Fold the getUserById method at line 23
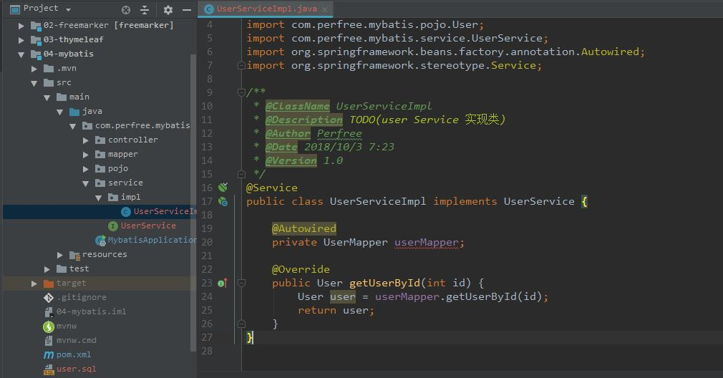This screenshot has height=378, width=723. point(241,283)
